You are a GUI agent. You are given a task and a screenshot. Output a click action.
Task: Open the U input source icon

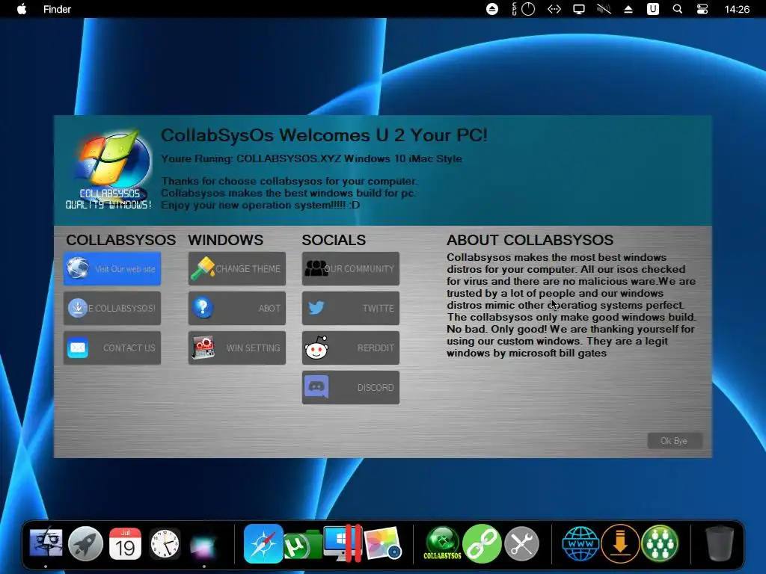tap(652, 9)
